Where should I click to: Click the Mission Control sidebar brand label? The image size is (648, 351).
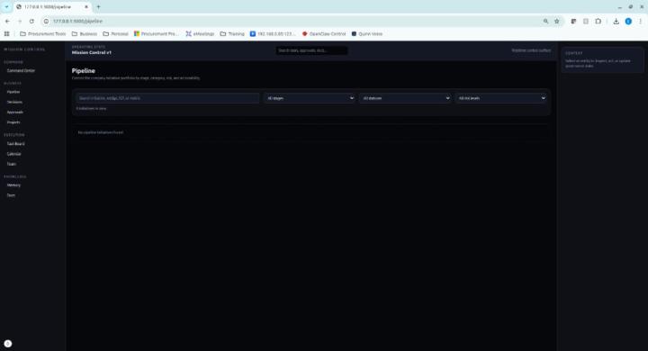(x=24, y=49)
